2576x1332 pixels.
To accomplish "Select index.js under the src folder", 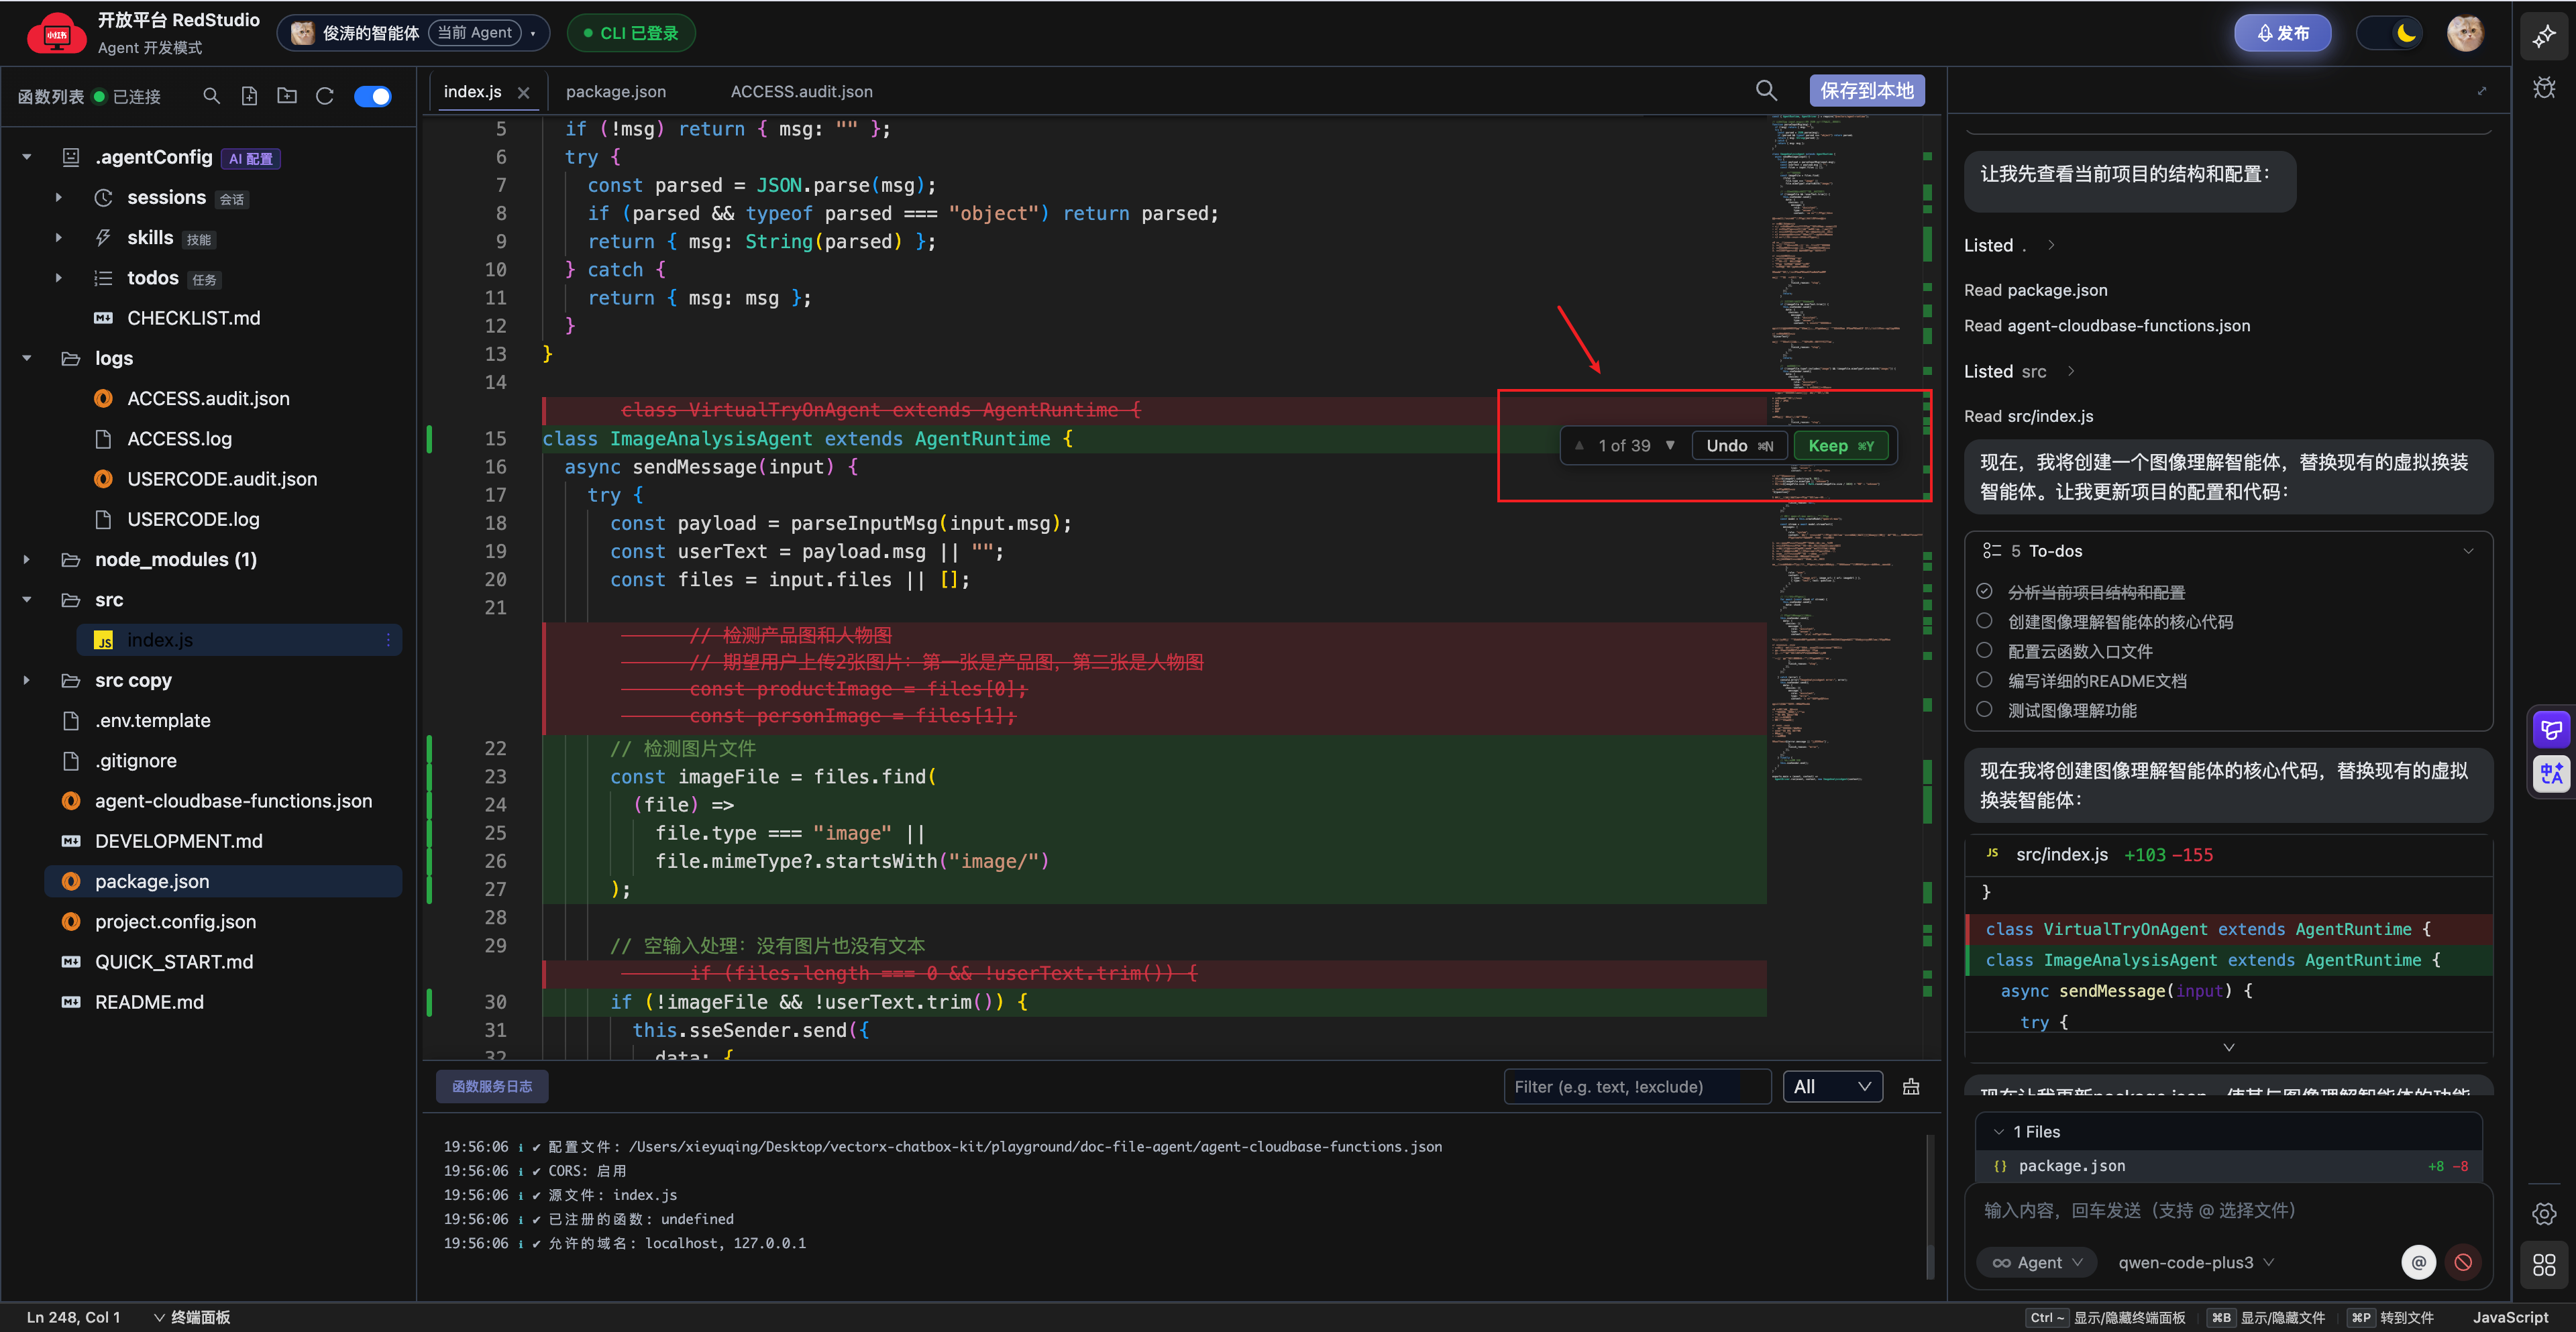I will tap(240, 640).
